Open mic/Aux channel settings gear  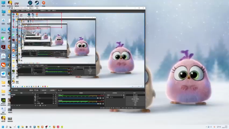coord(103,98)
